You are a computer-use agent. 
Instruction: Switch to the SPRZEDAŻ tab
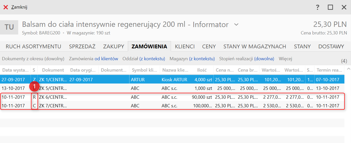[82, 47]
